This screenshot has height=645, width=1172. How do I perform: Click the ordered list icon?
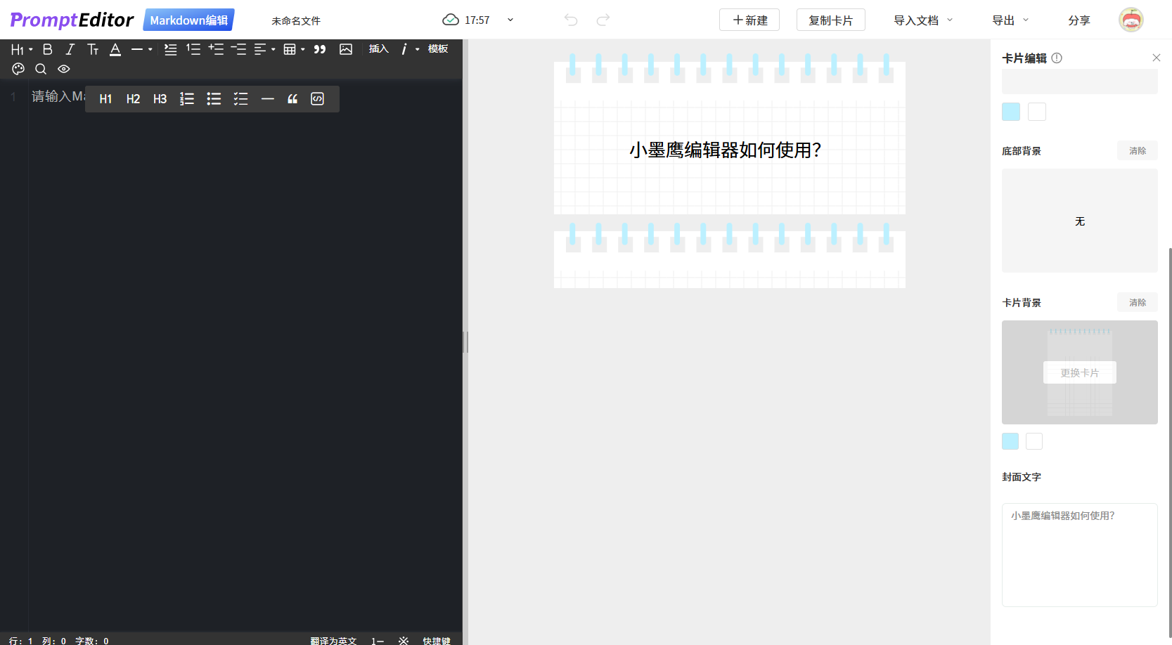click(193, 49)
